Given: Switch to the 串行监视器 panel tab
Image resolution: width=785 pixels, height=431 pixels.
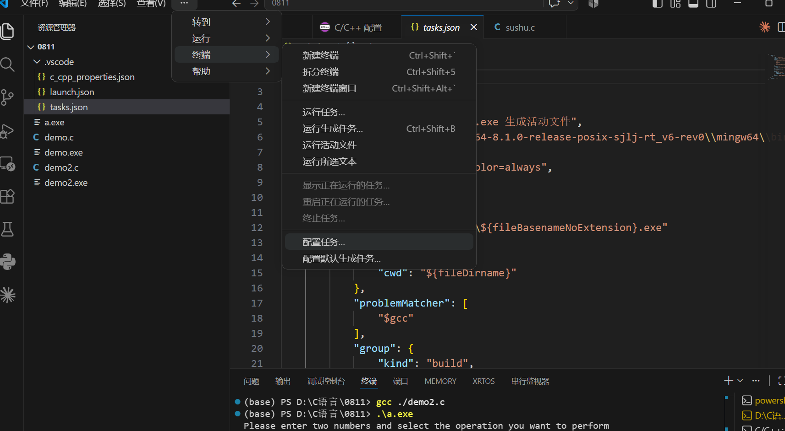Looking at the screenshot, I should (530, 381).
